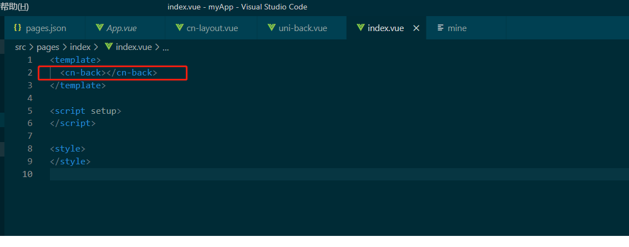Click the Vue logo on the active index.vue tab
629x247 pixels.
click(x=361, y=28)
